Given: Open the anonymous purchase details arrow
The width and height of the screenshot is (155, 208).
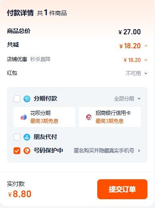Looking at the screenshot, I should pyautogui.click(x=139, y=151).
